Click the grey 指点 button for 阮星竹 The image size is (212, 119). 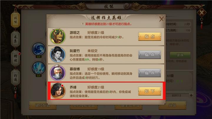150,55
